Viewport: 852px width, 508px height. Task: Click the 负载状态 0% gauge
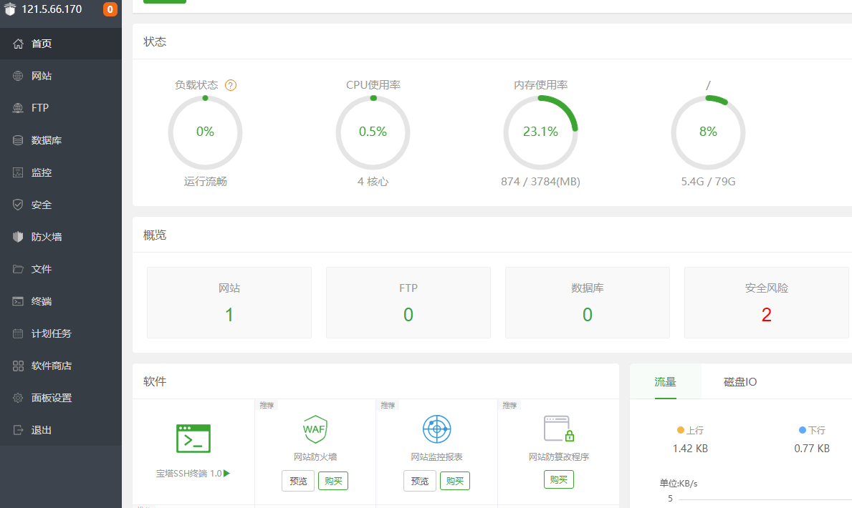click(x=206, y=132)
